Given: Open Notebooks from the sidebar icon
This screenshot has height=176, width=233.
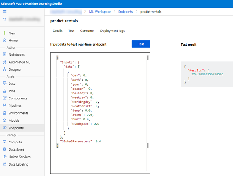Looking at the screenshot, I should click(4, 55).
